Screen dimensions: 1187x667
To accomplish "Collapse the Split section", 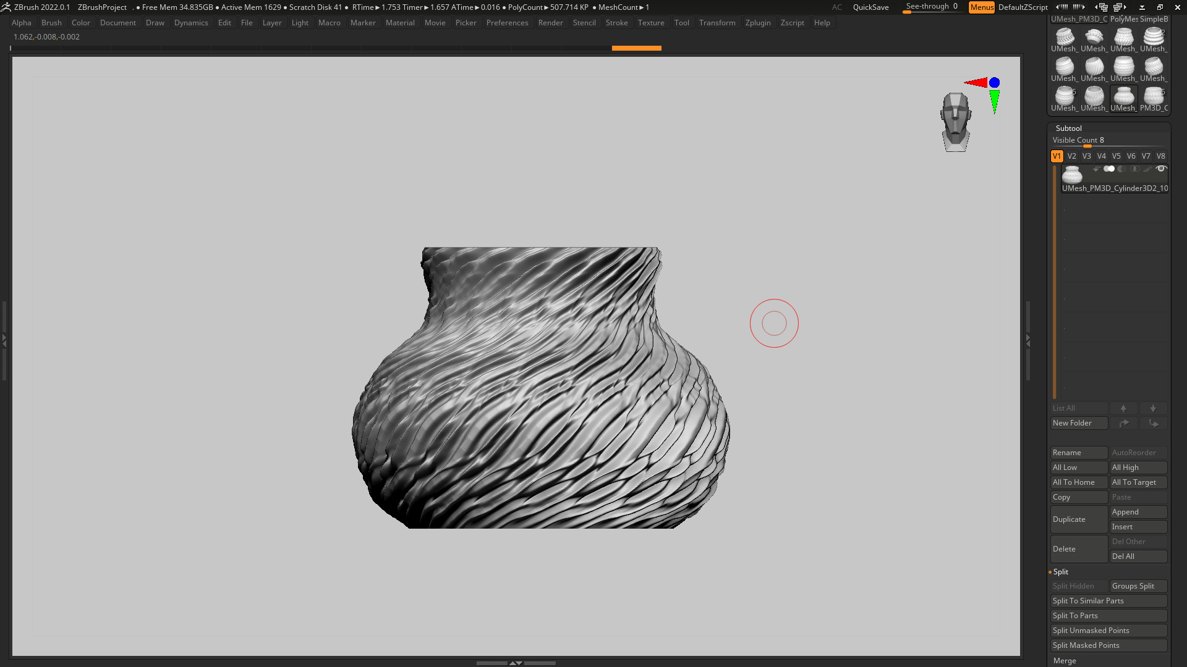I will [x=1060, y=572].
